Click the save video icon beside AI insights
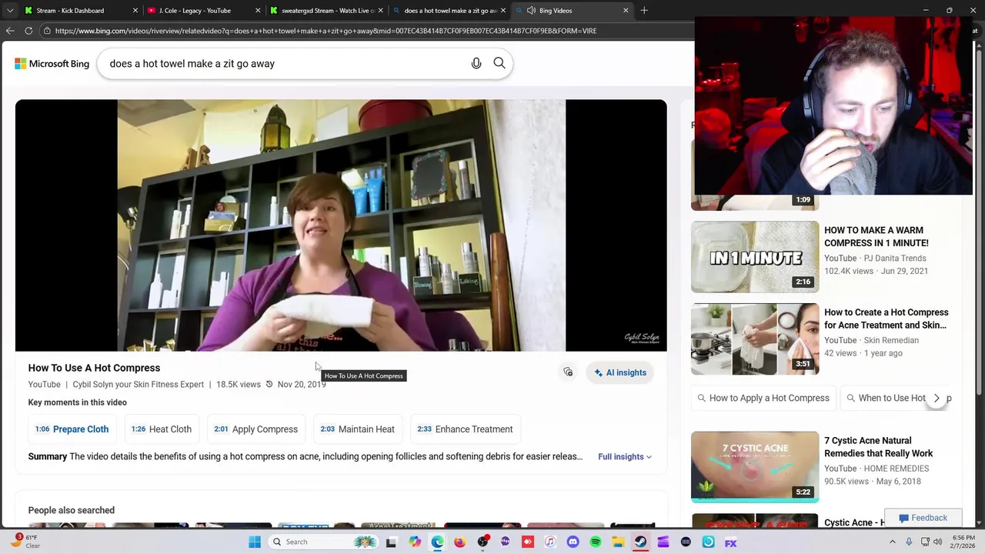Viewport: 985px width, 554px height. [x=568, y=372]
